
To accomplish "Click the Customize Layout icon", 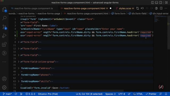I will (166, 2).
